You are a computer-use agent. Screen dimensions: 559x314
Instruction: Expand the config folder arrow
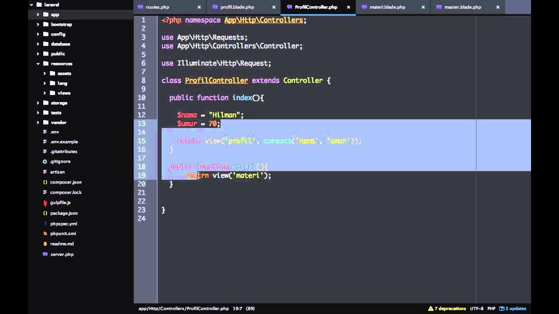click(x=38, y=34)
